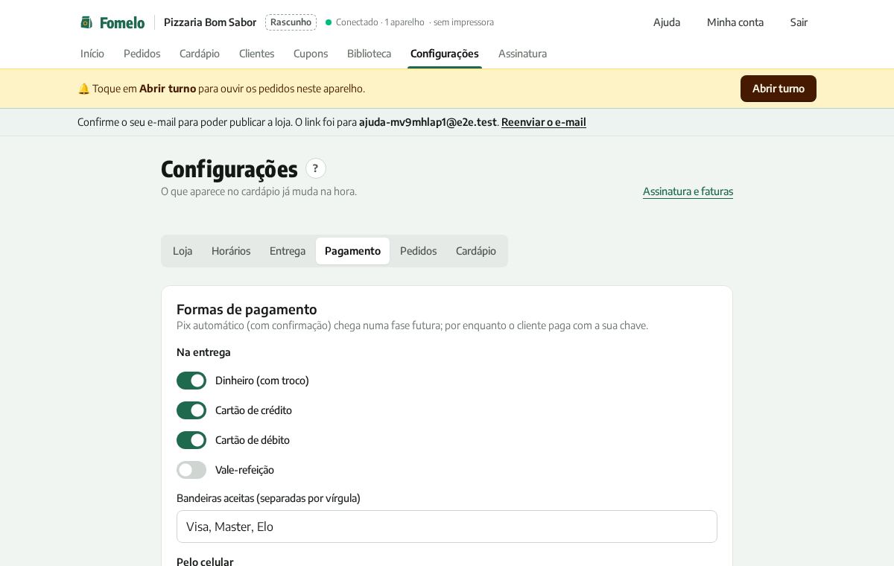Navigate to Clientes
This screenshot has height=566, width=894.
(257, 54)
